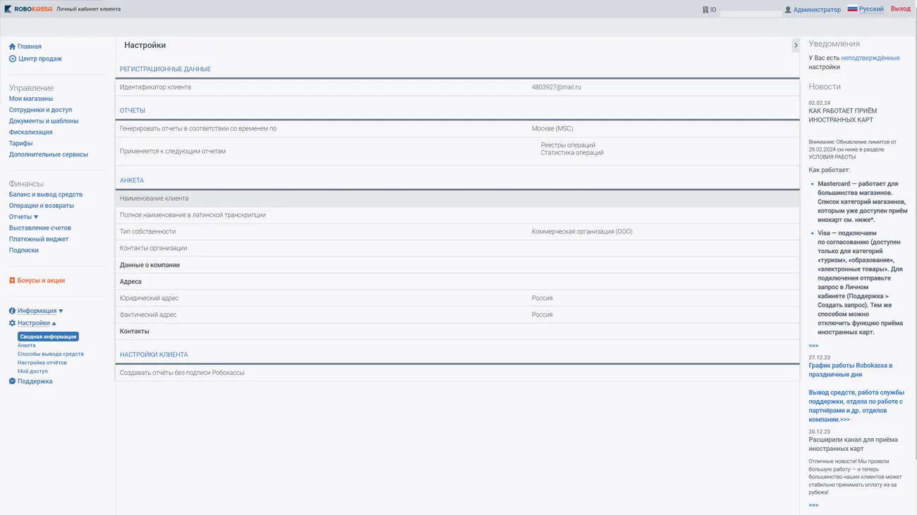Expand the Отчеты submenu arrow
Image resolution: width=917 pixels, height=515 pixels.
tap(36, 217)
